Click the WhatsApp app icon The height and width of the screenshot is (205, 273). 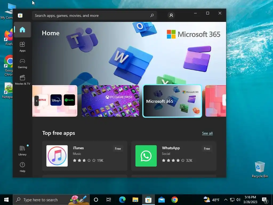click(x=146, y=156)
